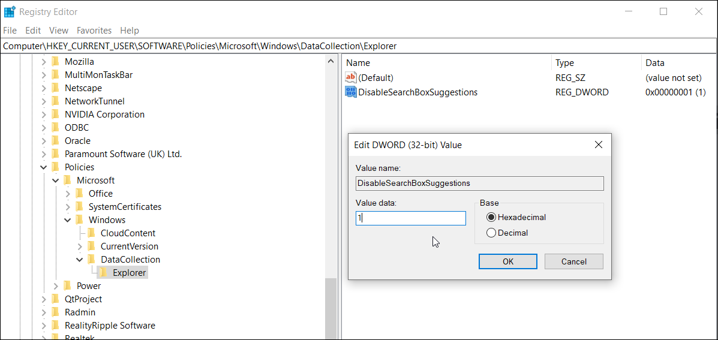Expand the Oracle key
The width and height of the screenshot is (718, 340).
pos(44,141)
